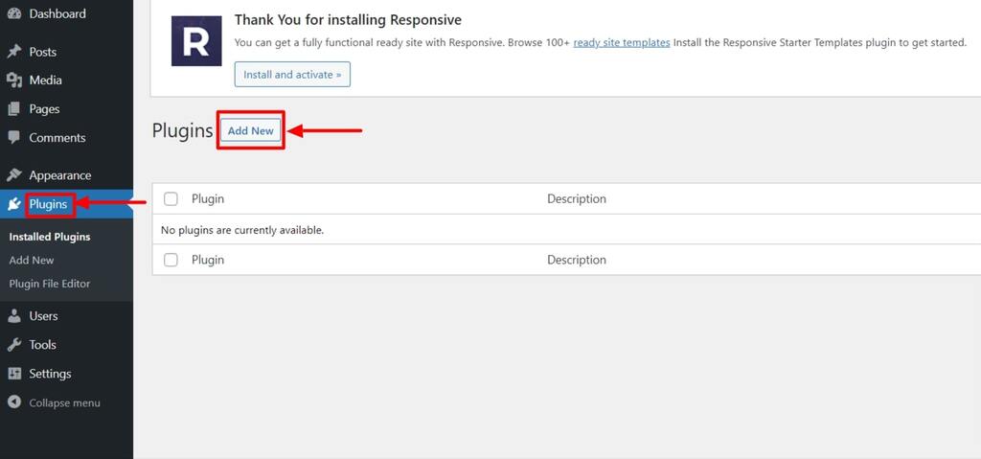Image resolution: width=981 pixels, height=459 pixels.
Task: Click the Add New button beside Plugins heading
Action: (251, 131)
